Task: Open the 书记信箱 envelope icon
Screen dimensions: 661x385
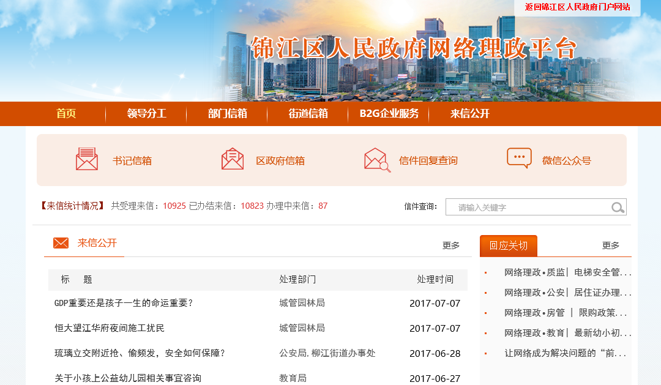Action: [87, 159]
